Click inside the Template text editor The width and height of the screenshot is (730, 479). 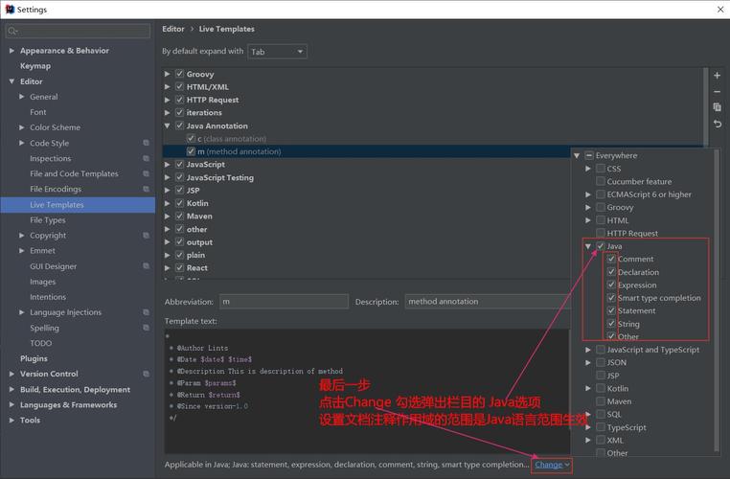[367, 391]
